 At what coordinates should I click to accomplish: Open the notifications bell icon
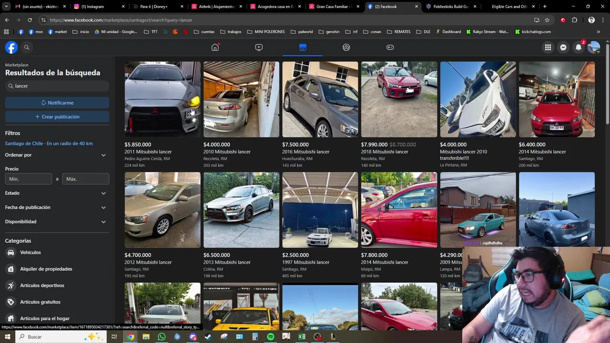click(579, 47)
